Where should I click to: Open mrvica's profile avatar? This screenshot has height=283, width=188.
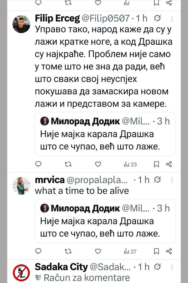coord(21,186)
